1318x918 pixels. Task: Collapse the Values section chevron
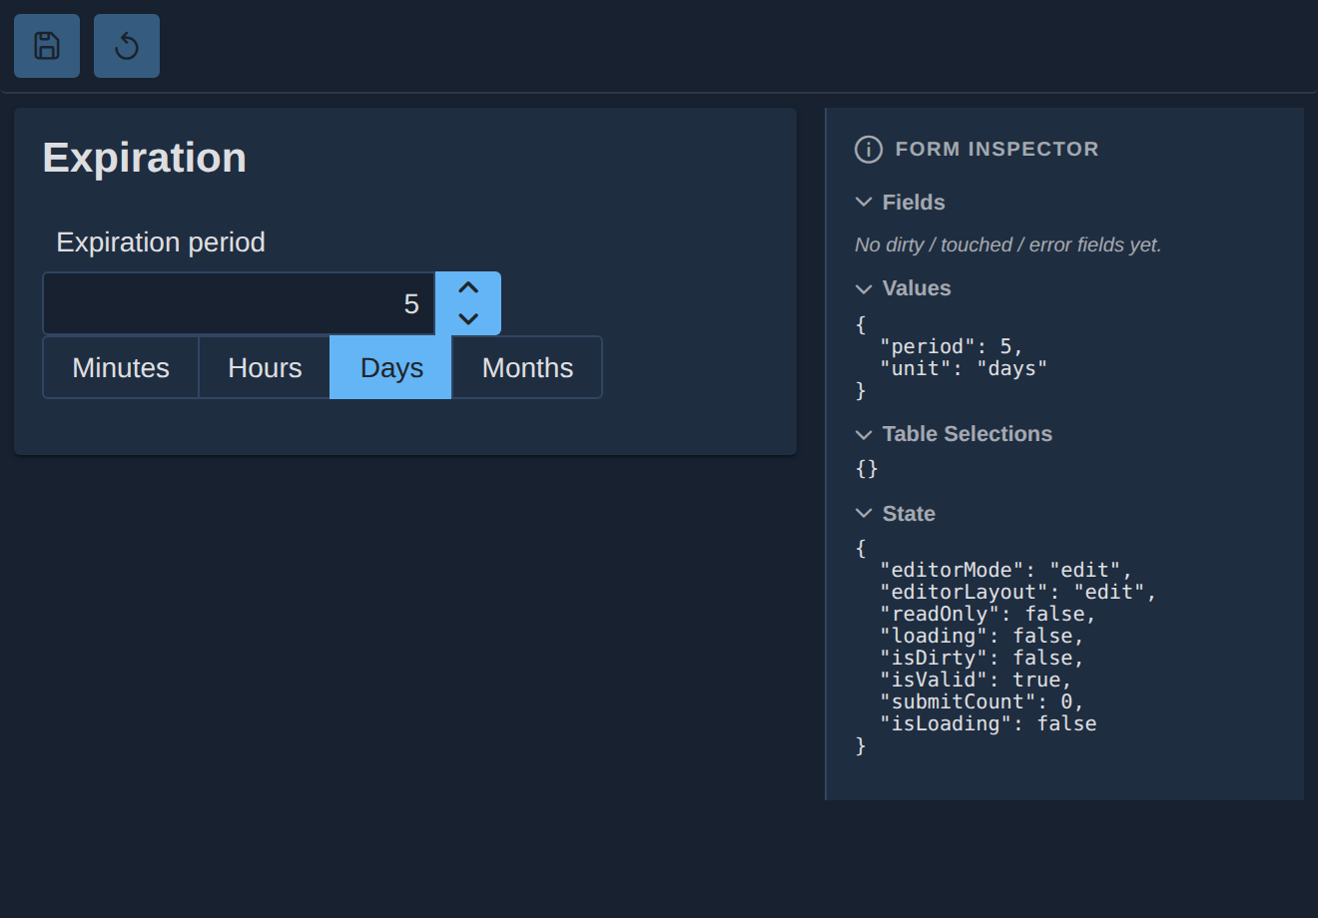[864, 288]
